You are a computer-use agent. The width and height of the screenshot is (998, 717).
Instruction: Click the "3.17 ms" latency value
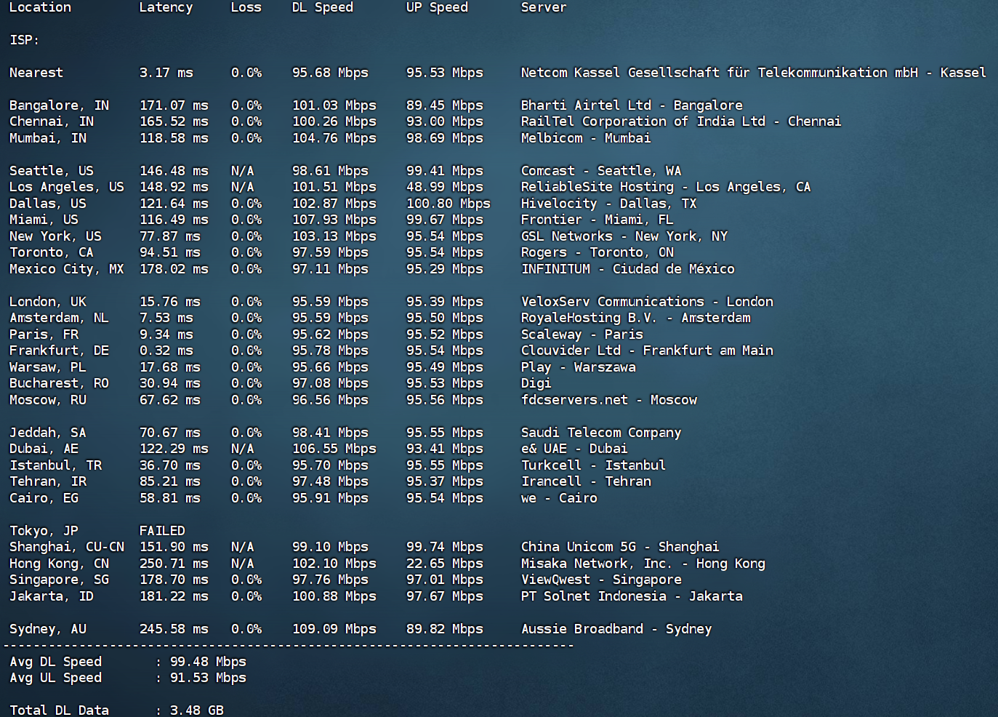[166, 73]
